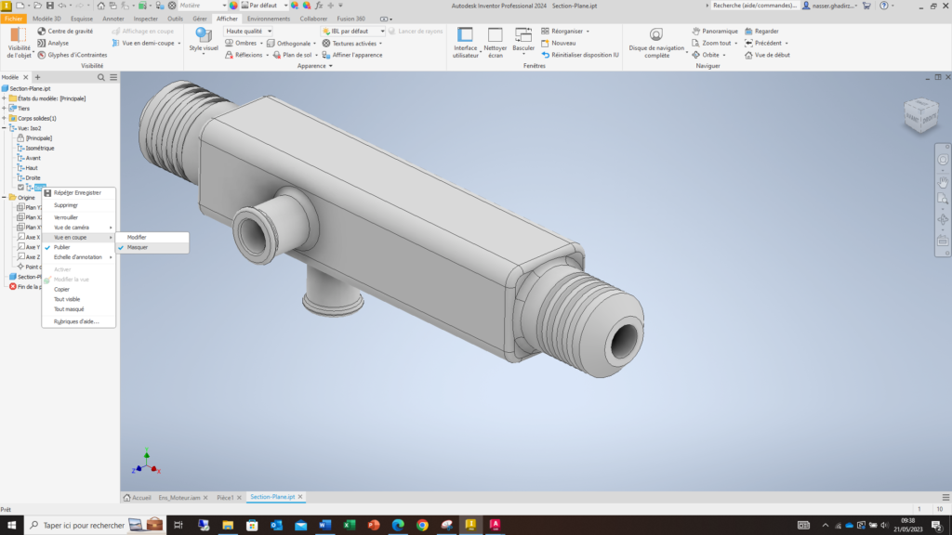The image size is (952, 535).
Task: Open the Style visuel tool
Action: (203, 39)
